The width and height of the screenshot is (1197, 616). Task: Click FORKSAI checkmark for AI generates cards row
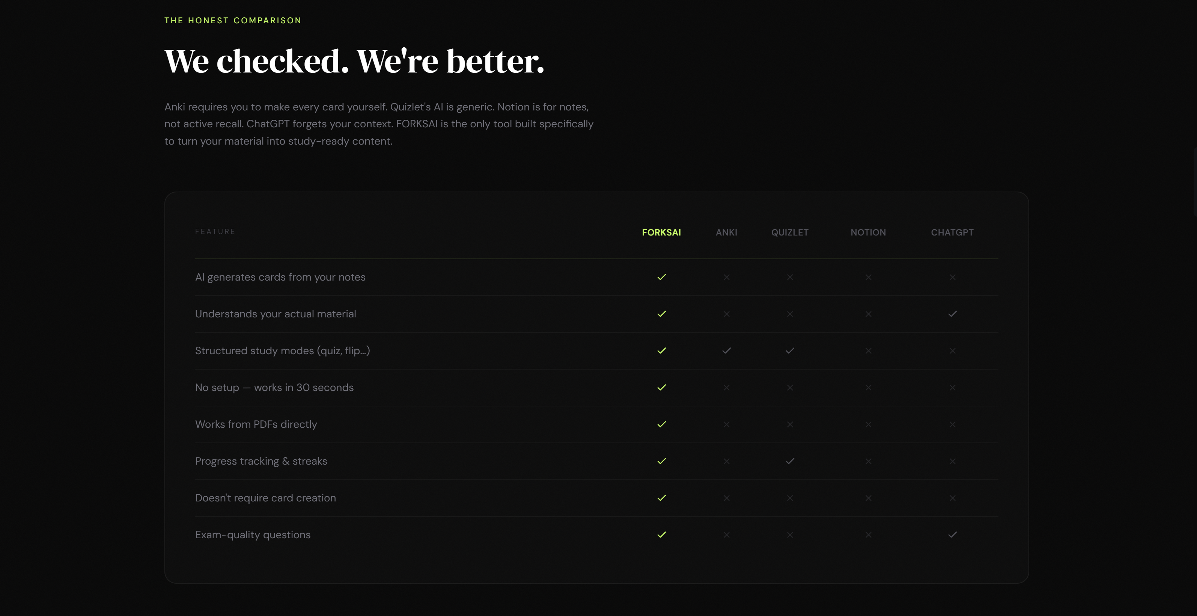point(661,277)
